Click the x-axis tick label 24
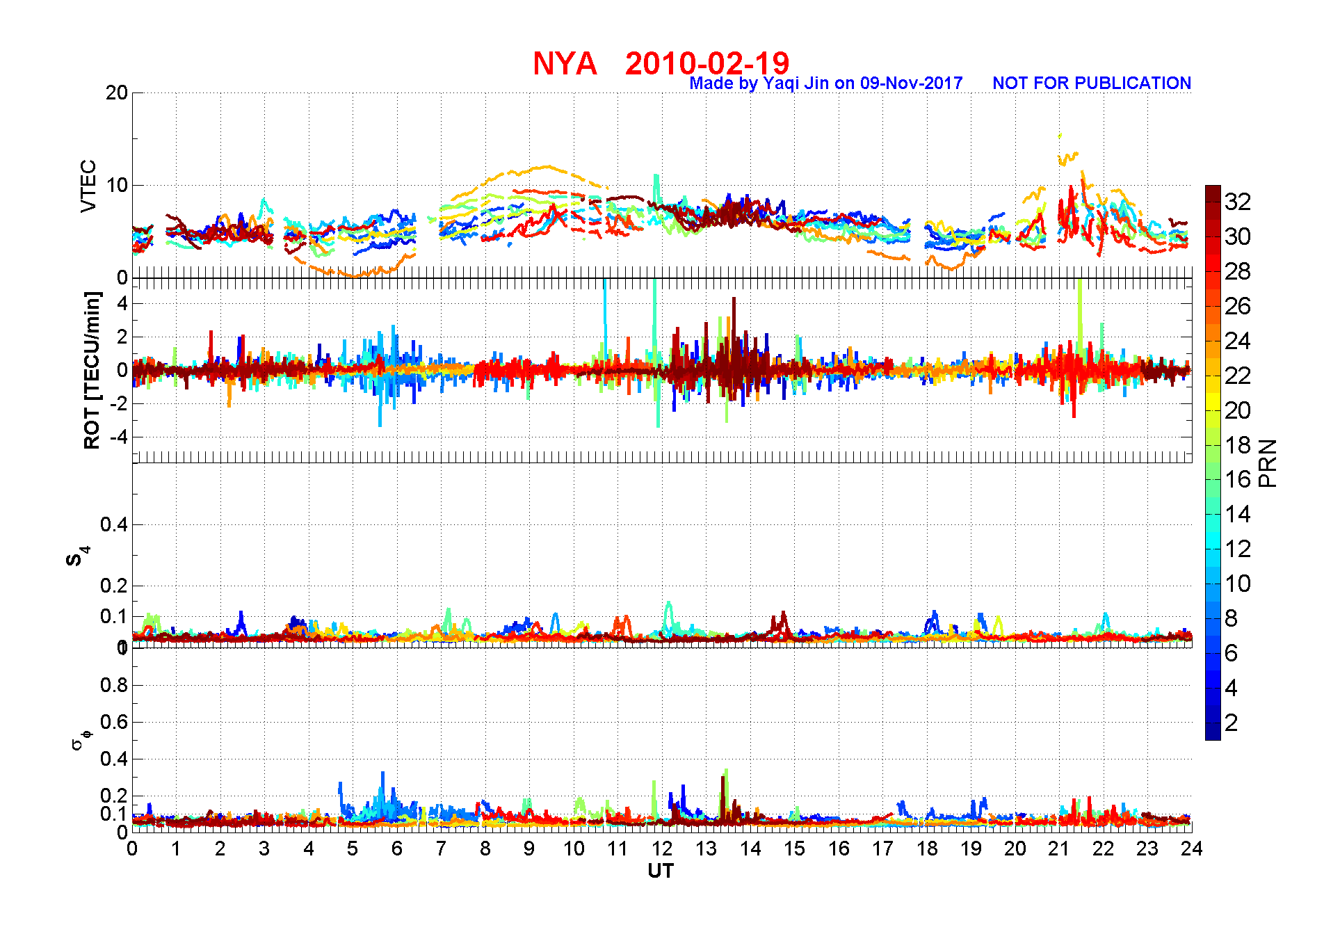 point(1192,848)
